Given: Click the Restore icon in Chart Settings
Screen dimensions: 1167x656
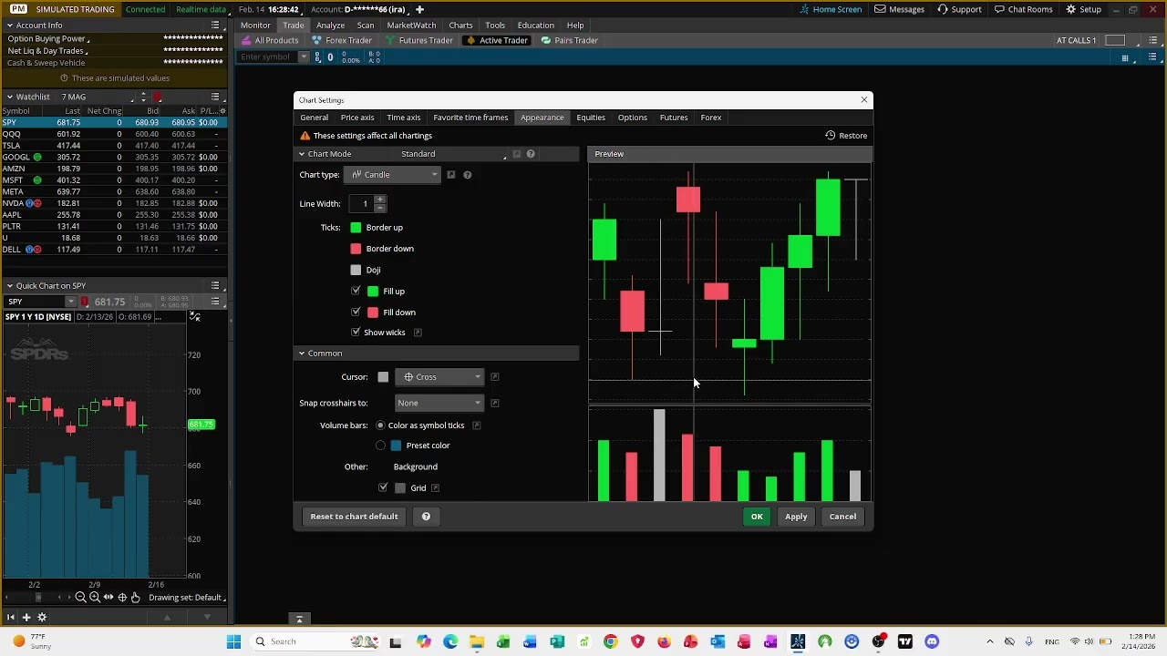Looking at the screenshot, I should coord(830,136).
